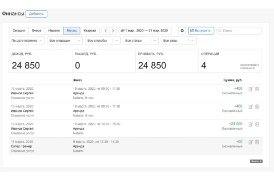274x180 pixels.
Task: Open the settings gear icon
Action: pos(182,31)
